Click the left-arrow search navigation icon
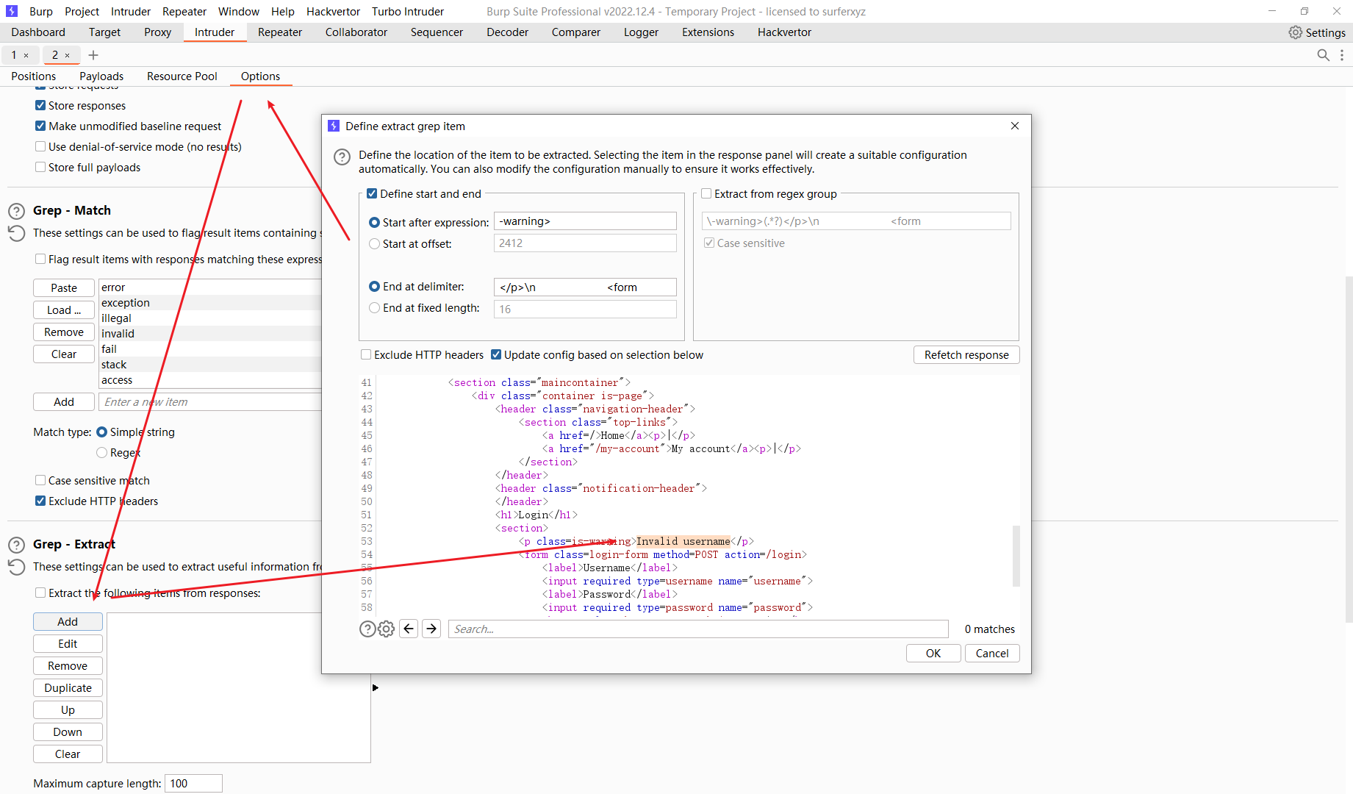The height and width of the screenshot is (794, 1353). [409, 629]
